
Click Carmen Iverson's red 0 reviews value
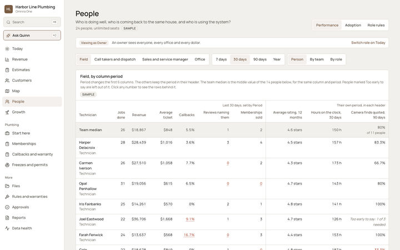click(x=228, y=163)
